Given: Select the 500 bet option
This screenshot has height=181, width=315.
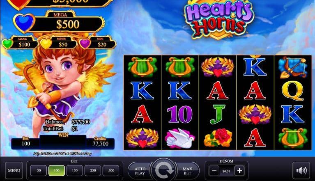Looking at the screenshot, I should click(x=111, y=170).
